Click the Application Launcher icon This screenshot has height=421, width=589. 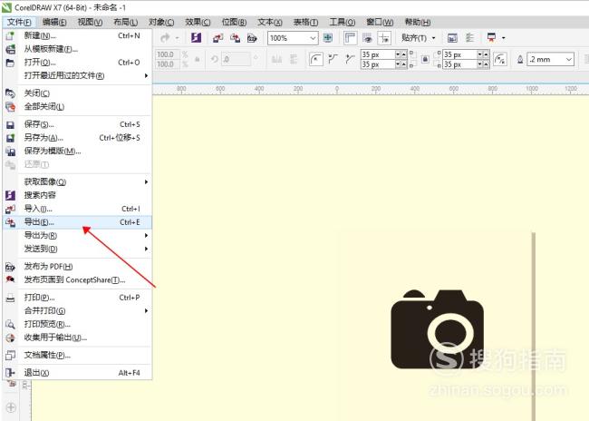(x=491, y=37)
